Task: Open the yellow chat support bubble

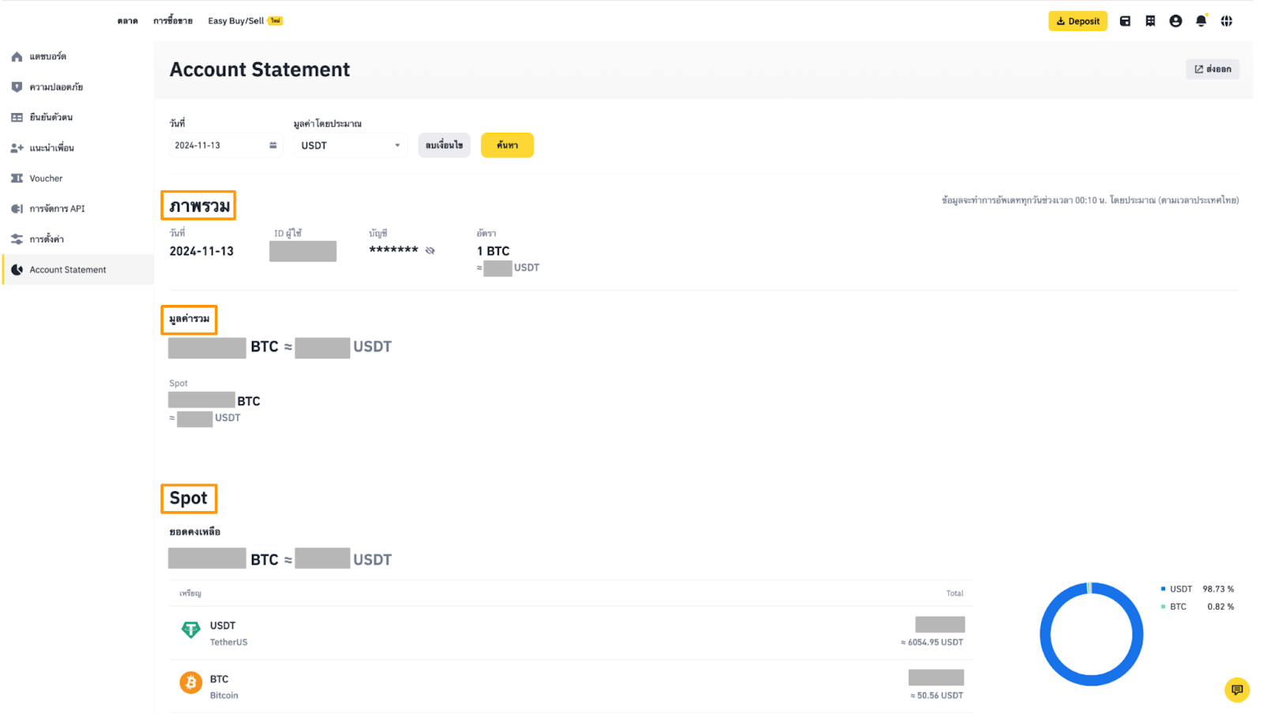Action: click(x=1236, y=690)
